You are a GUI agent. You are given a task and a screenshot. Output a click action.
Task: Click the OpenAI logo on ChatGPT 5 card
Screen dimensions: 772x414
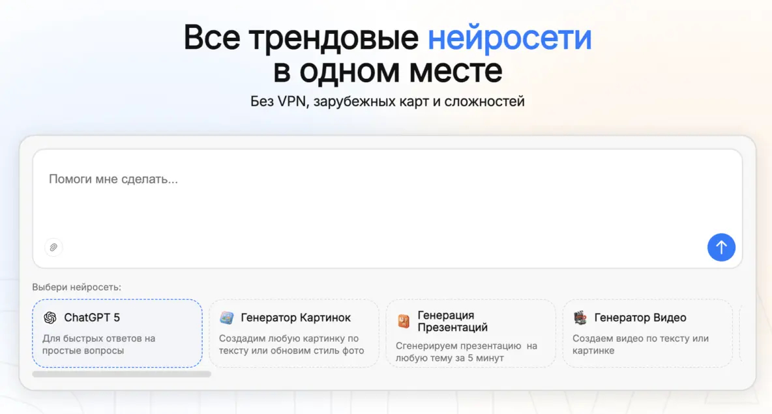coord(50,318)
